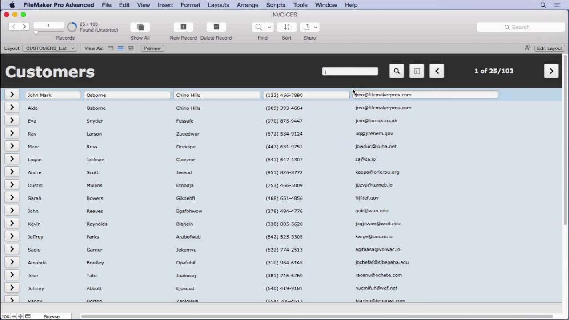This screenshot has width=569, height=320.
Task: Open the Layout CUSTOMERS_List dropdown
Action: 50,48
